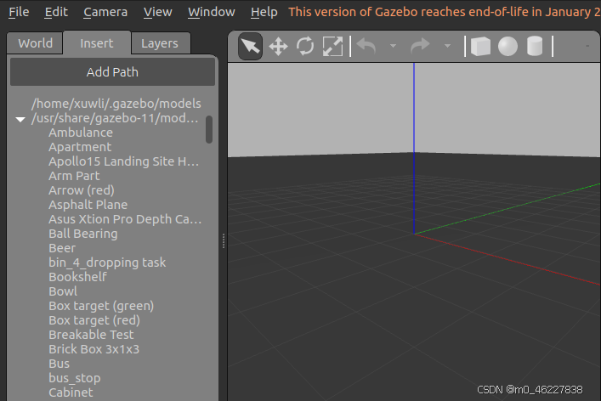Select Brick Box 3x1x3 model

[x=94, y=349]
